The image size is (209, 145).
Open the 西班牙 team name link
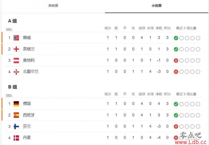[x=29, y=115]
